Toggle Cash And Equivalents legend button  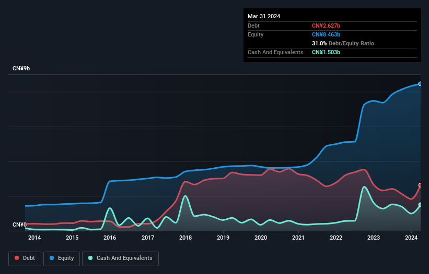(120, 258)
